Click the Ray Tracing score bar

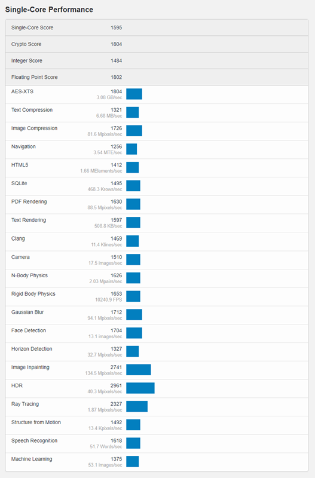(x=137, y=406)
